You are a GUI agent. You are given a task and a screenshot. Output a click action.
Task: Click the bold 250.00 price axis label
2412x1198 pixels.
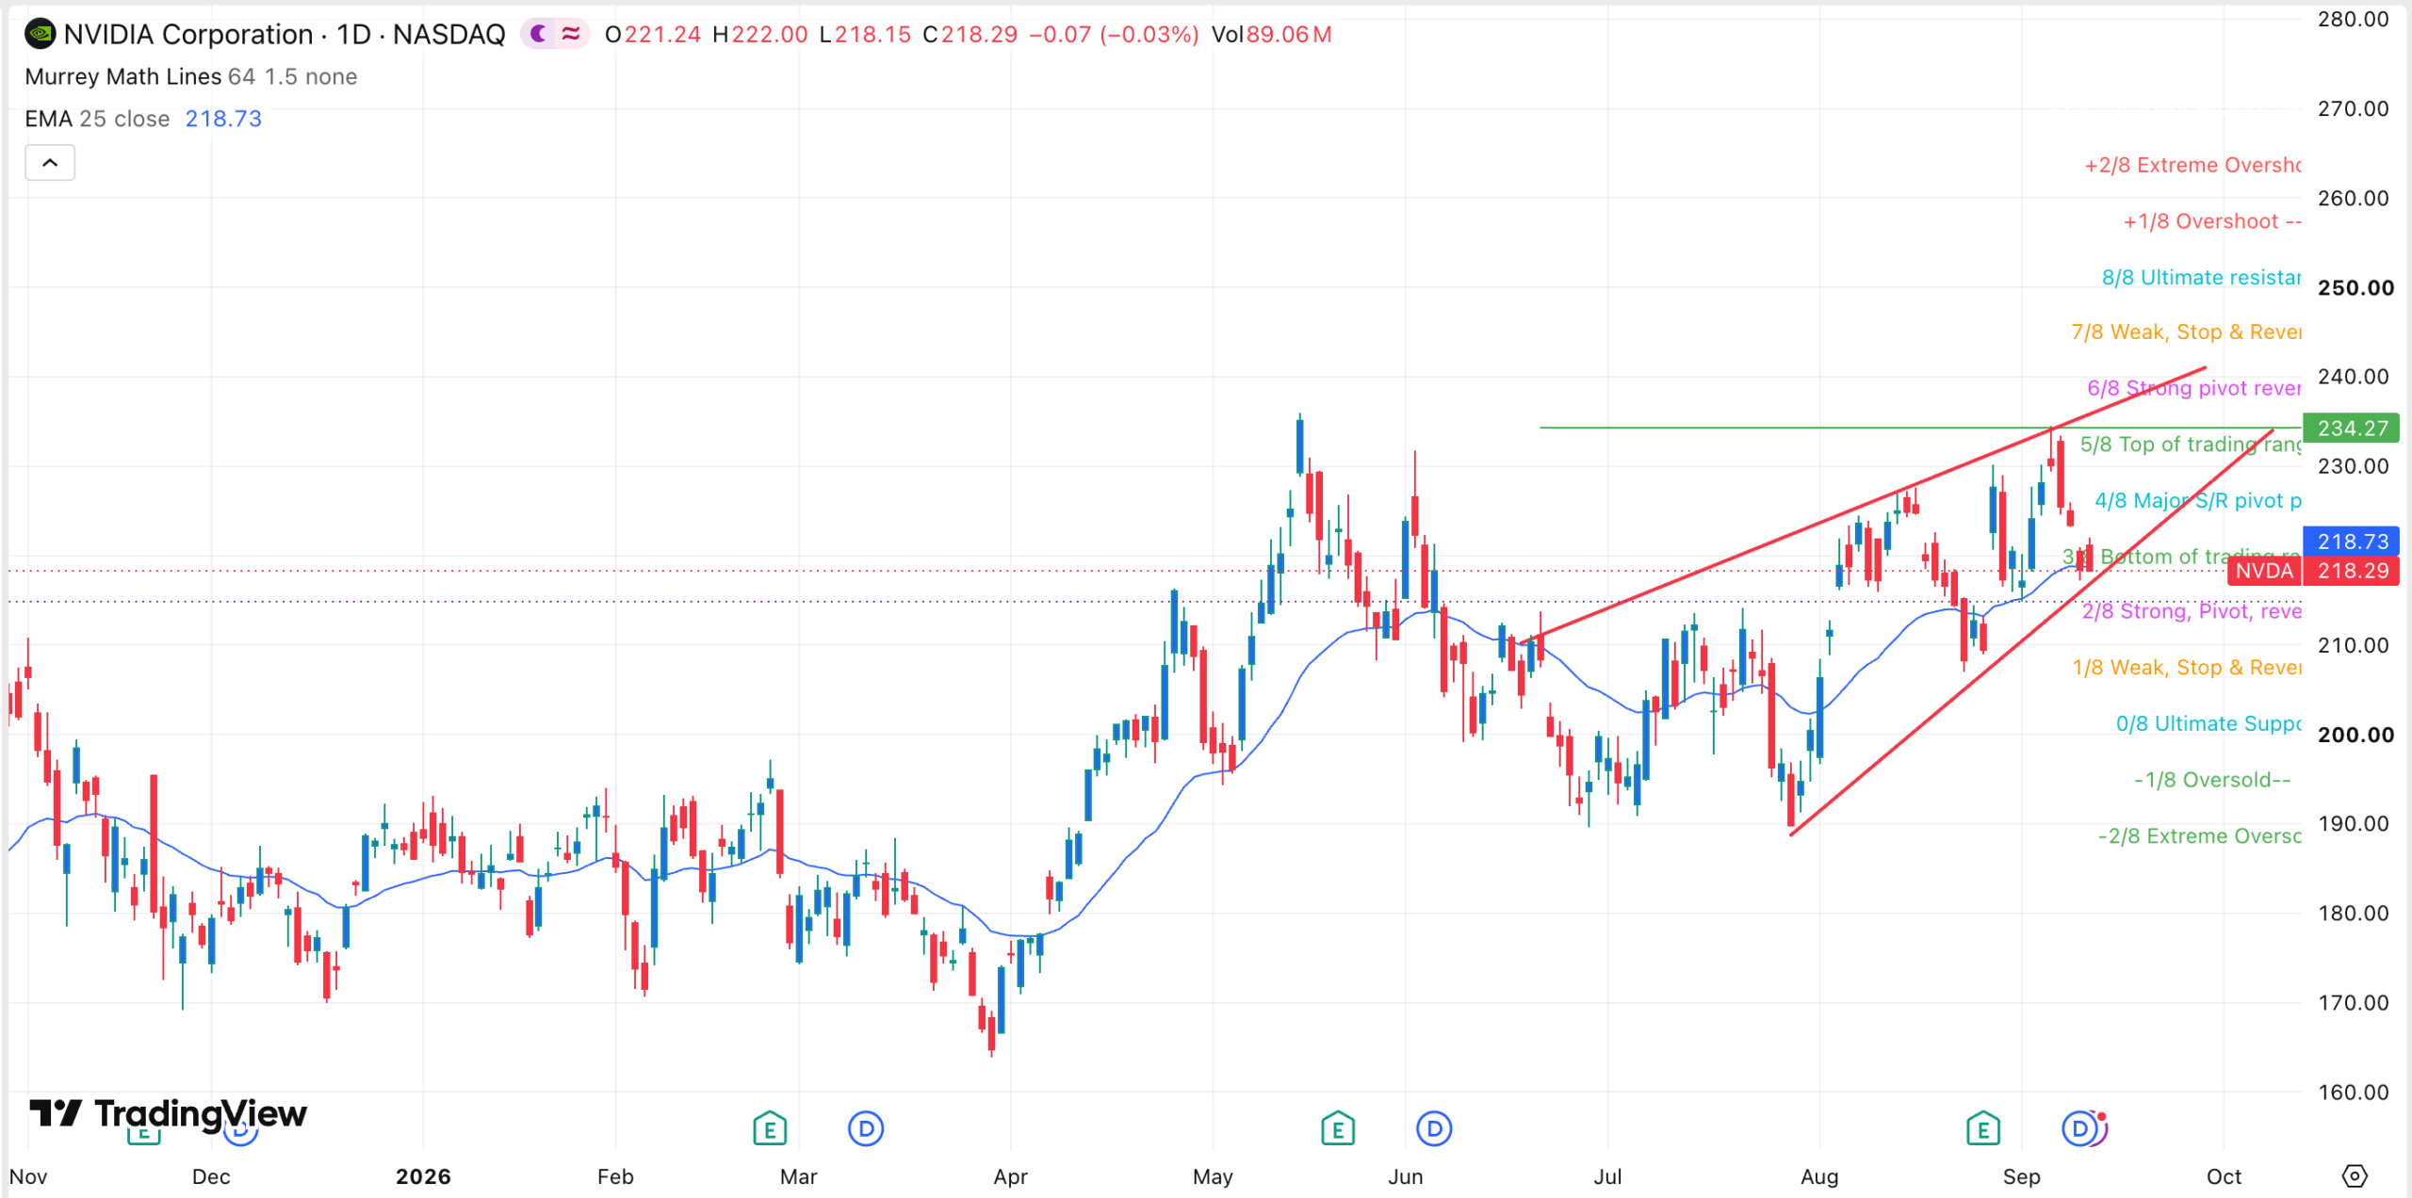(2355, 288)
